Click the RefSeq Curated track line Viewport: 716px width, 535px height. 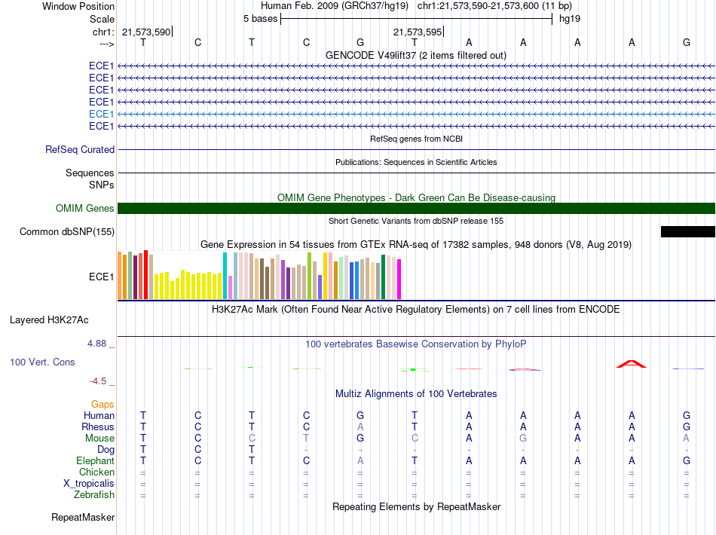(417, 149)
